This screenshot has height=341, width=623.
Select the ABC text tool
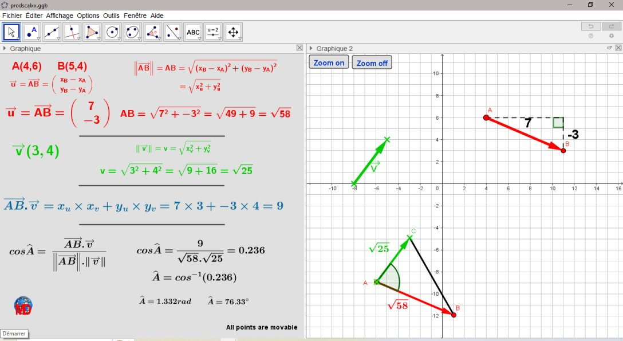tap(193, 32)
